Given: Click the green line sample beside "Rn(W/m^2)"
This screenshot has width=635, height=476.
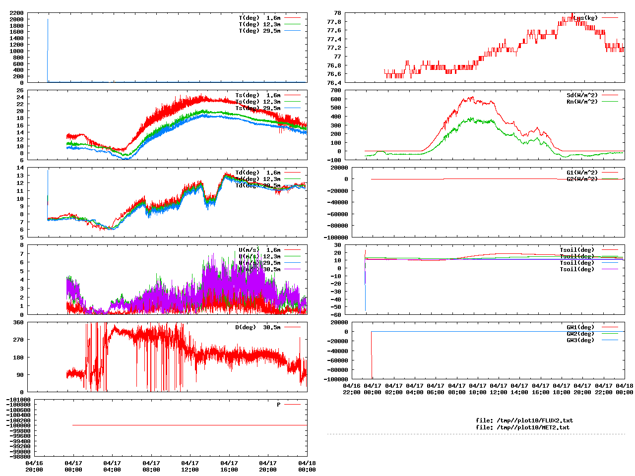Looking at the screenshot, I should pyautogui.click(x=610, y=102).
